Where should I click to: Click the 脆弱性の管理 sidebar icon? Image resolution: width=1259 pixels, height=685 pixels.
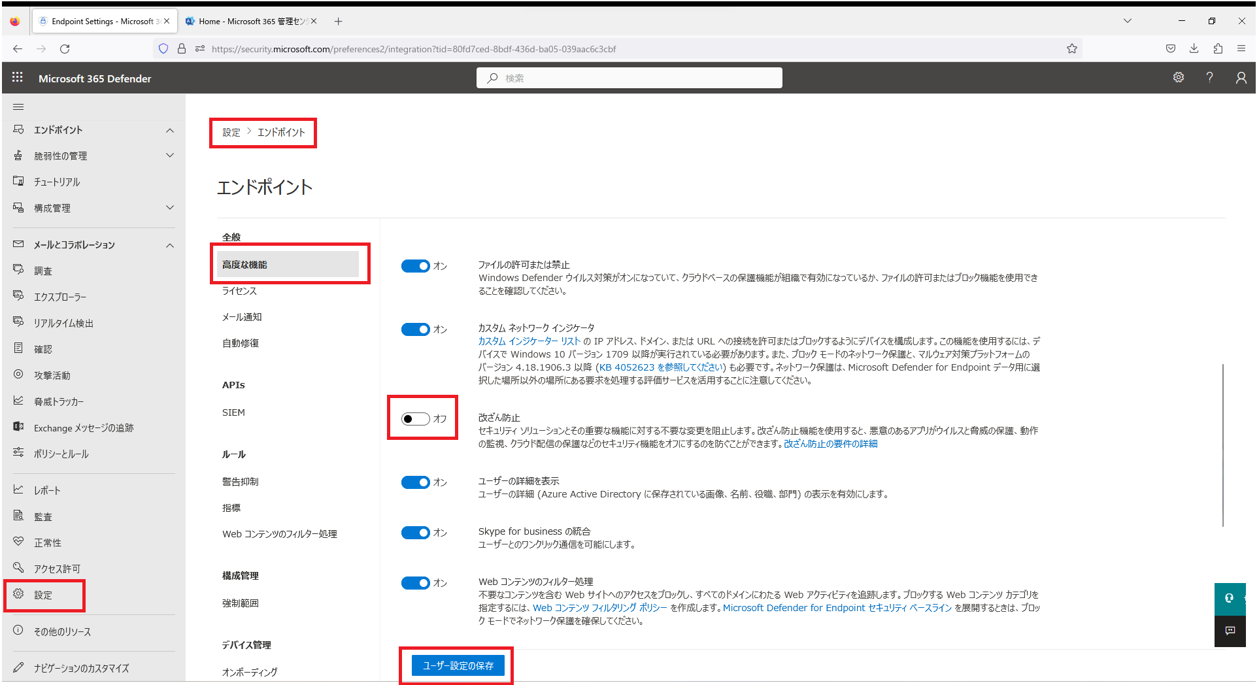(x=18, y=156)
